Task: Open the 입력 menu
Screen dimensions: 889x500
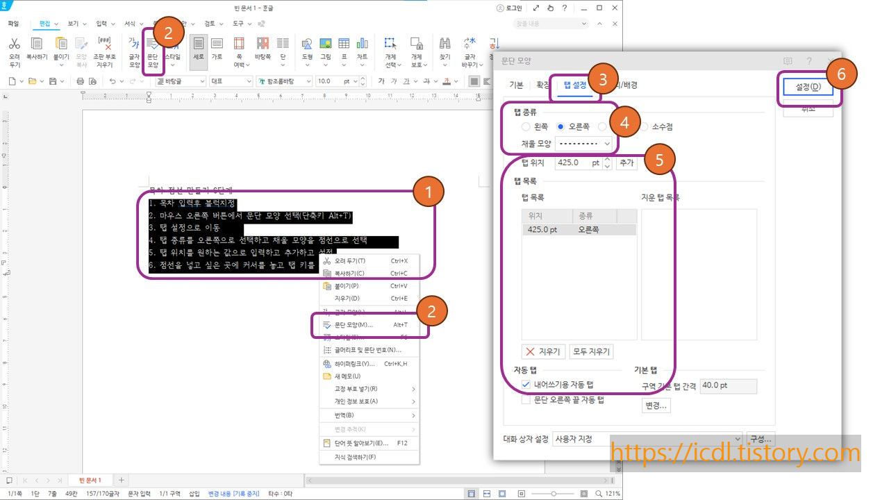Action: point(101,24)
